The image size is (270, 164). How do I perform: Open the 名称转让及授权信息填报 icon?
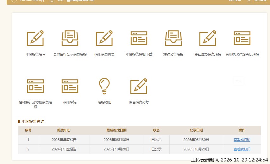coord(35,86)
